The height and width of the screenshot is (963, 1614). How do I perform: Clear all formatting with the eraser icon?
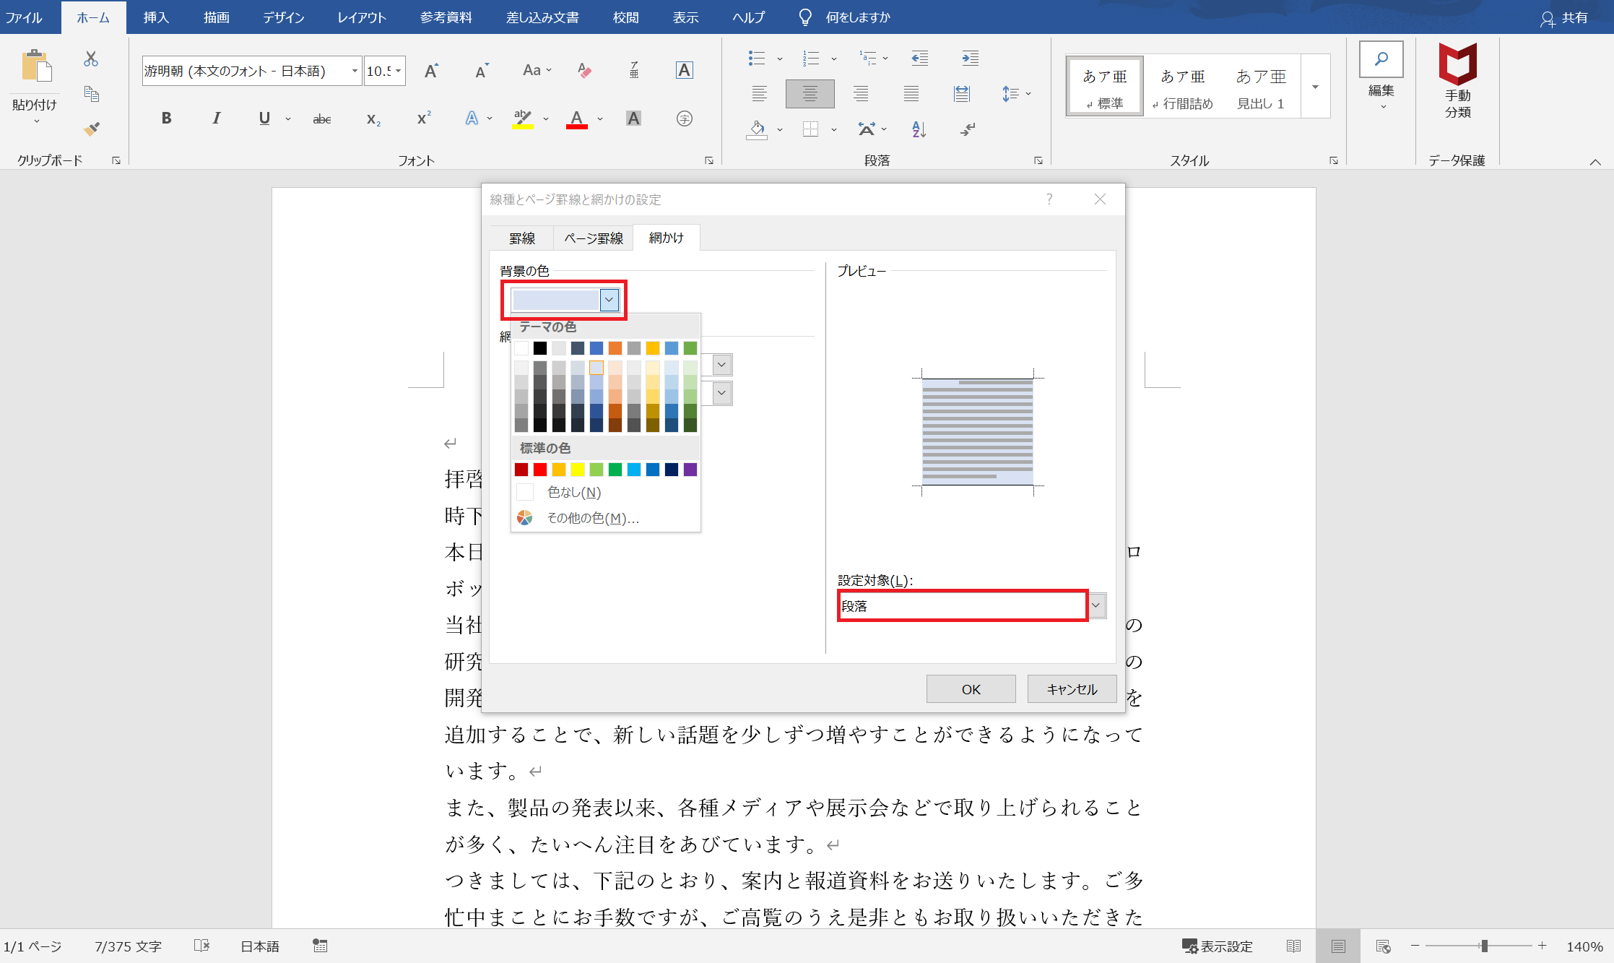coord(584,71)
